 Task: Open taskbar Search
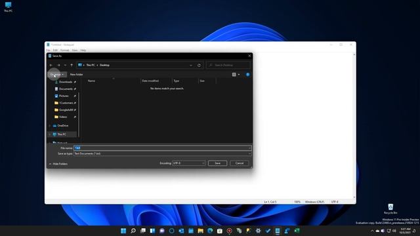click(x=133, y=231)
